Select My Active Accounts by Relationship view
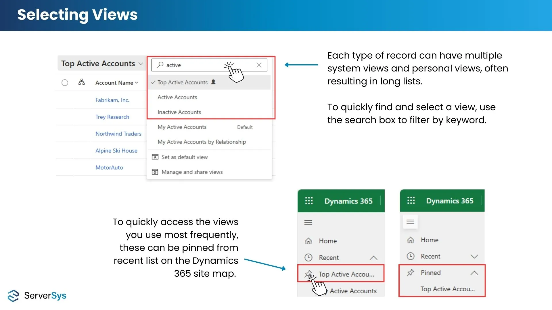The height and width of the screenshot is (310, 552). [x=202, y=142]
